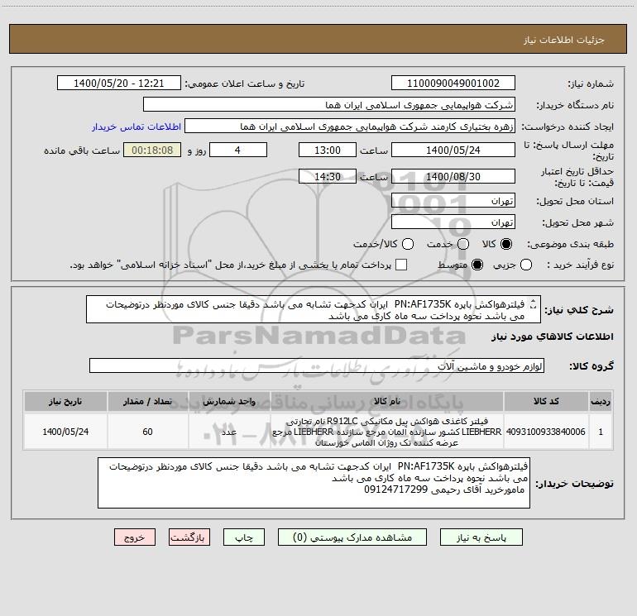The width and height of the screenshot is (637, 616).
Task: Click the request creator field
Action: [350, 127]
